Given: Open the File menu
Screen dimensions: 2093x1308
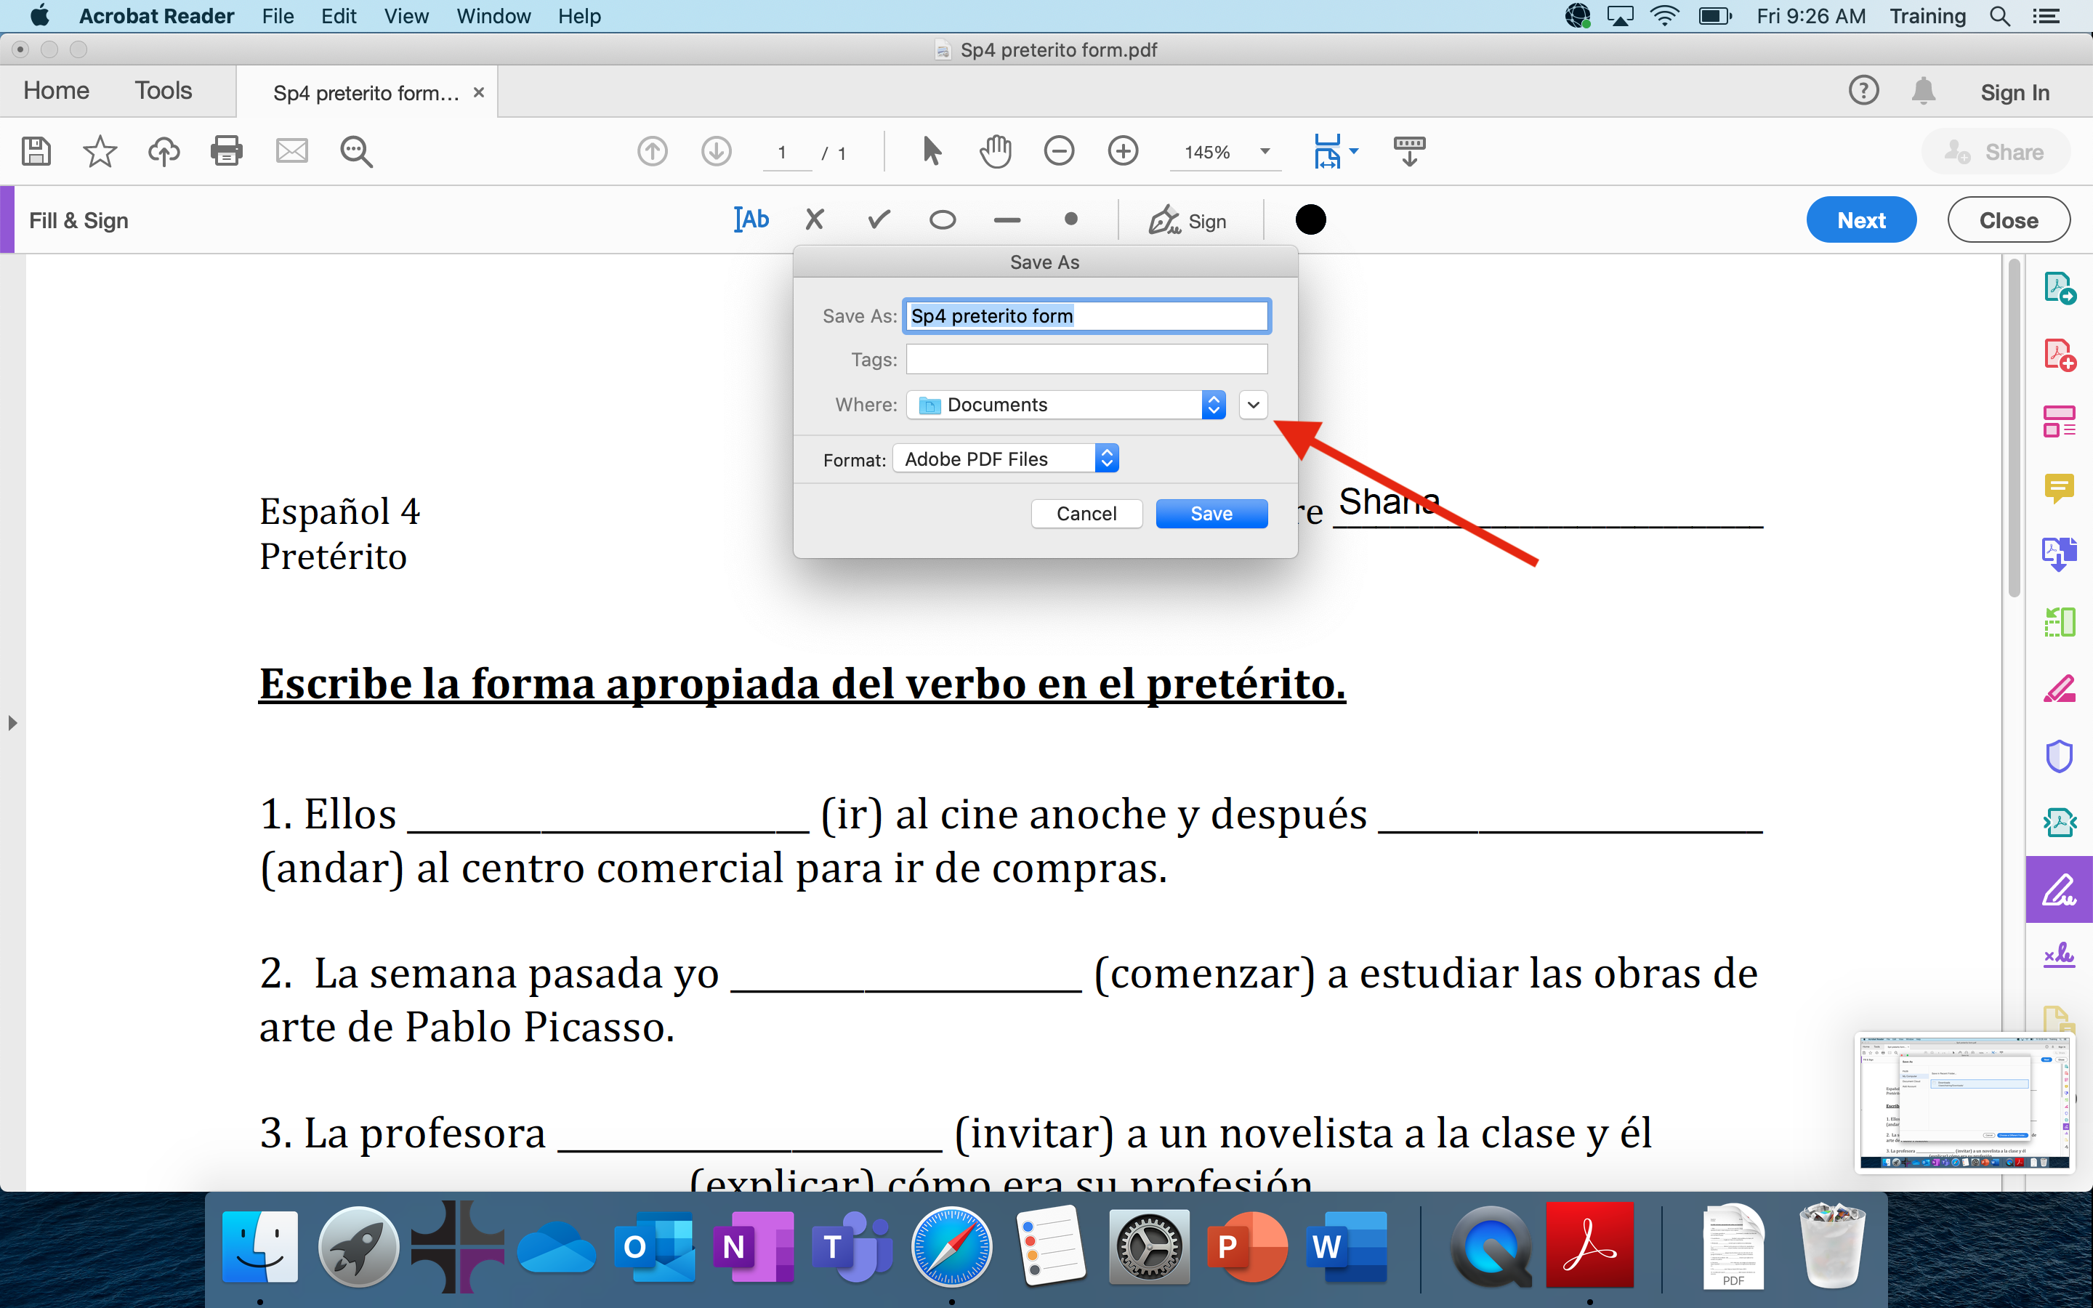Looking at the screenshot, I should point(278,17).
